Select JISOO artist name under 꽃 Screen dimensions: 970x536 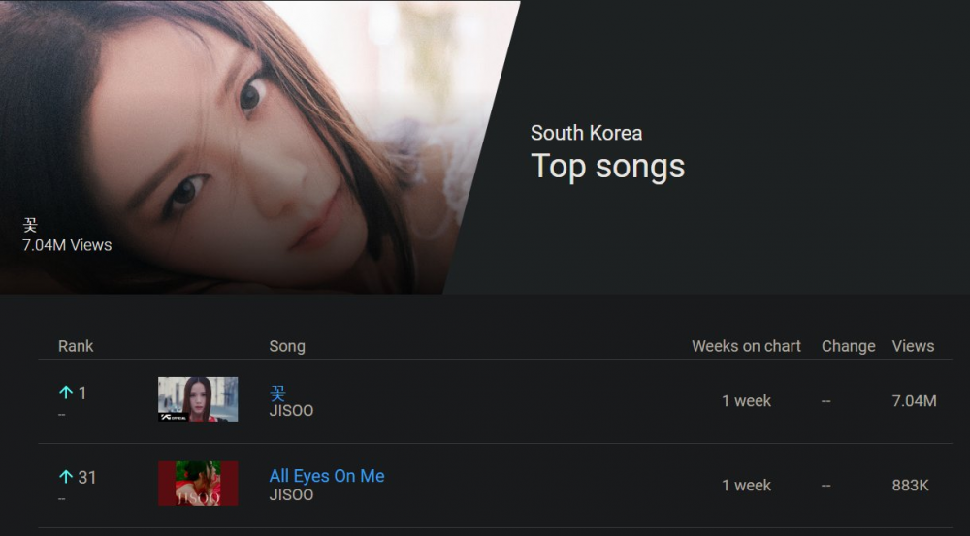pyautogui.click(x=291, y=411)
